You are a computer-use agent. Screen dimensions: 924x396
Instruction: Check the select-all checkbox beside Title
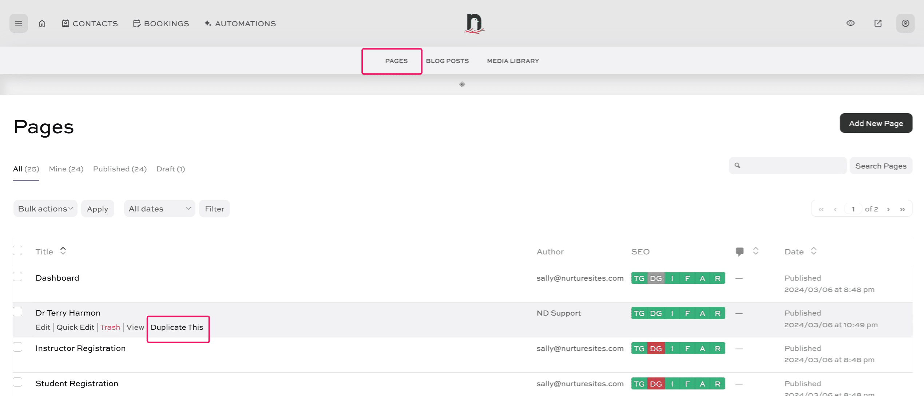click(17, 250)
